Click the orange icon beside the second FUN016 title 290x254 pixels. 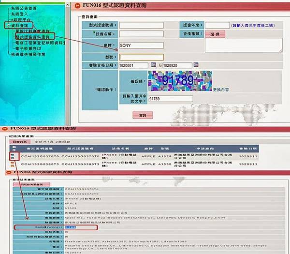(5, 129)
